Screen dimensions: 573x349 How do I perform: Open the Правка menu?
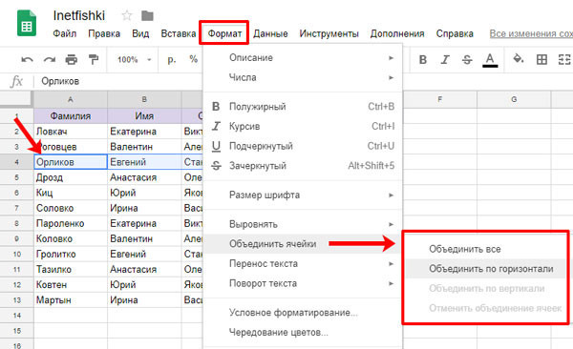(104, 33)
